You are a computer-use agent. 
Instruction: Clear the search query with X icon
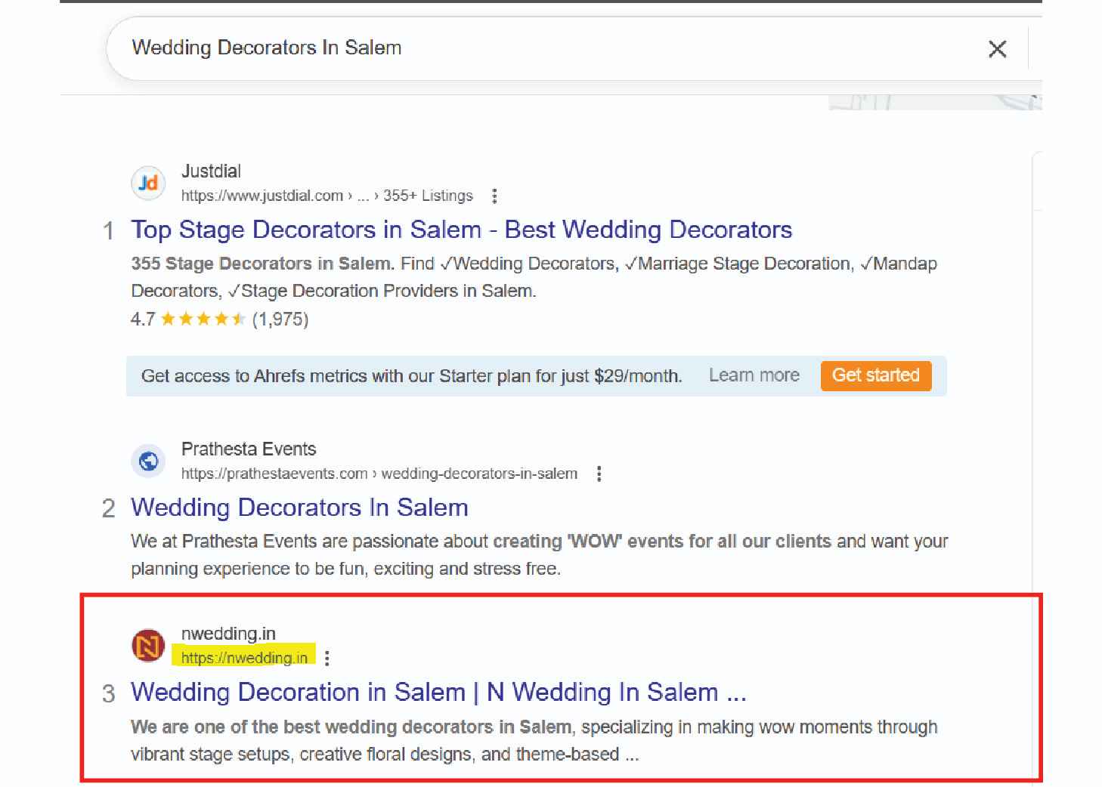point(997,49)
